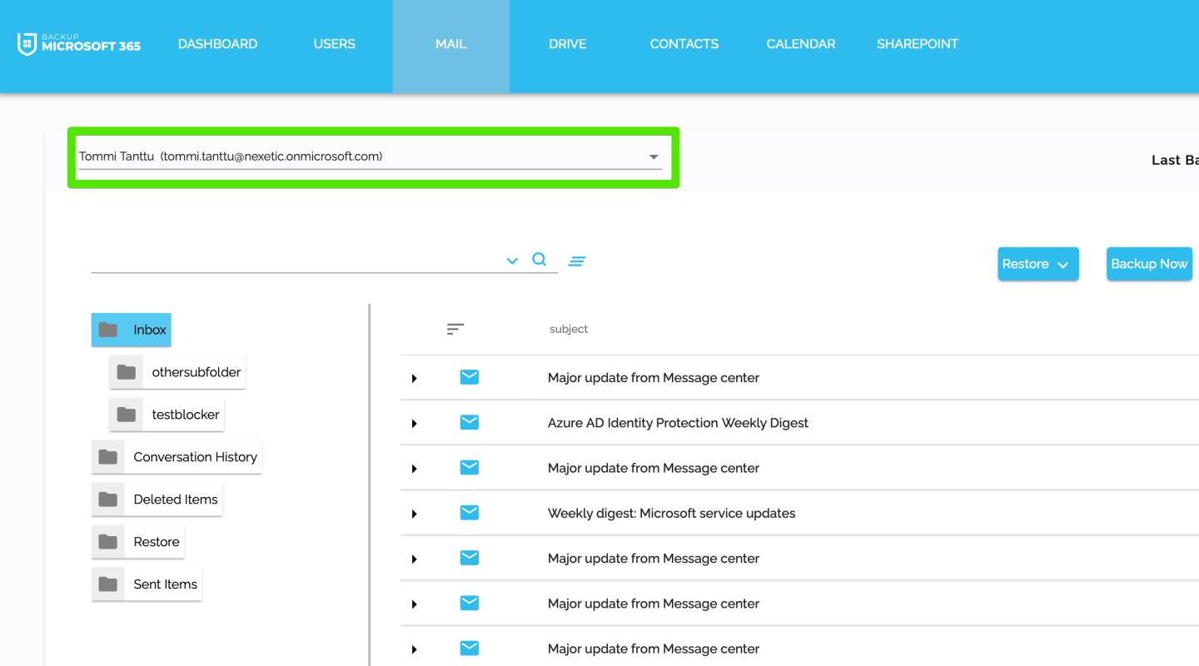Open the DASHBOARD tab
This screenshot has height=666, width=1199.
click(x=217, y=44)
